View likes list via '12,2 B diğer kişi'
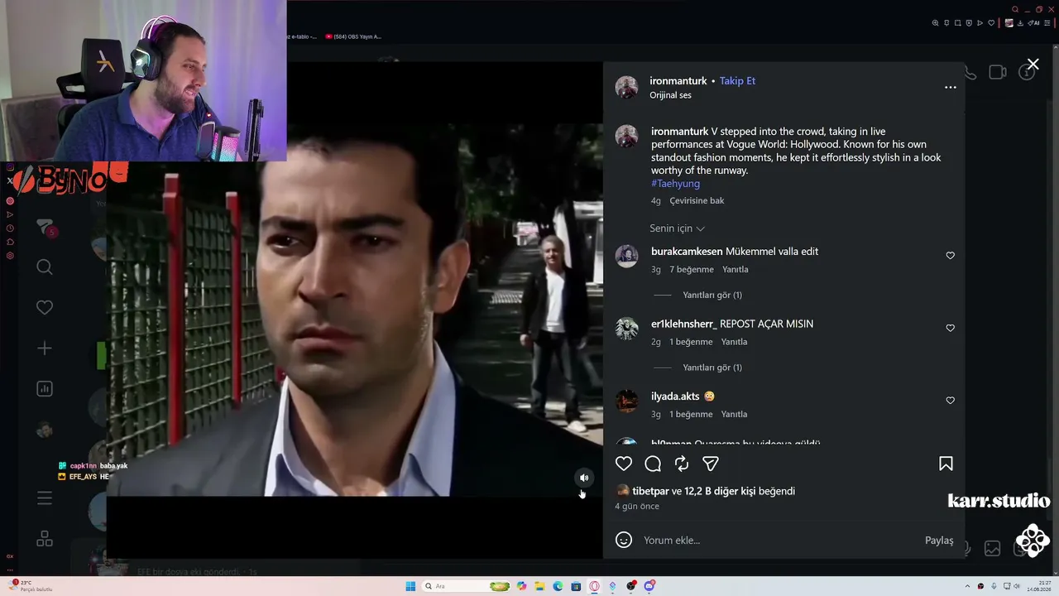1059x596 pixels. [720, 491]
